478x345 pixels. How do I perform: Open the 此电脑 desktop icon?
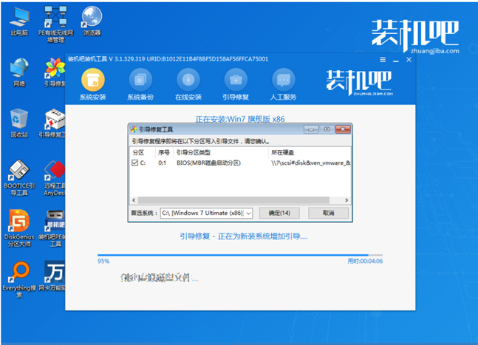coord(19,21)
